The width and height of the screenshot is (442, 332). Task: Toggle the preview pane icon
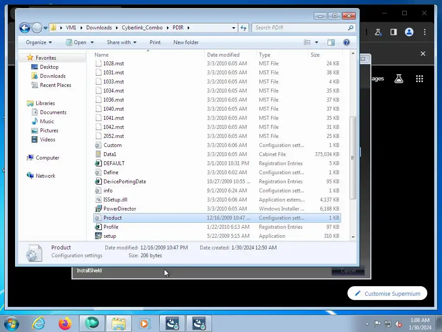331,42
